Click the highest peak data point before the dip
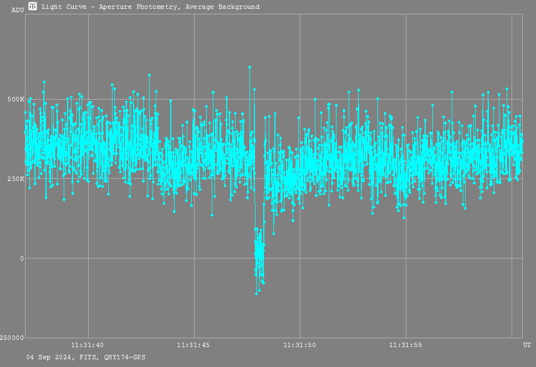Image resolution: width=536 pixels, height=367 pixels. [x=249, y=67]
